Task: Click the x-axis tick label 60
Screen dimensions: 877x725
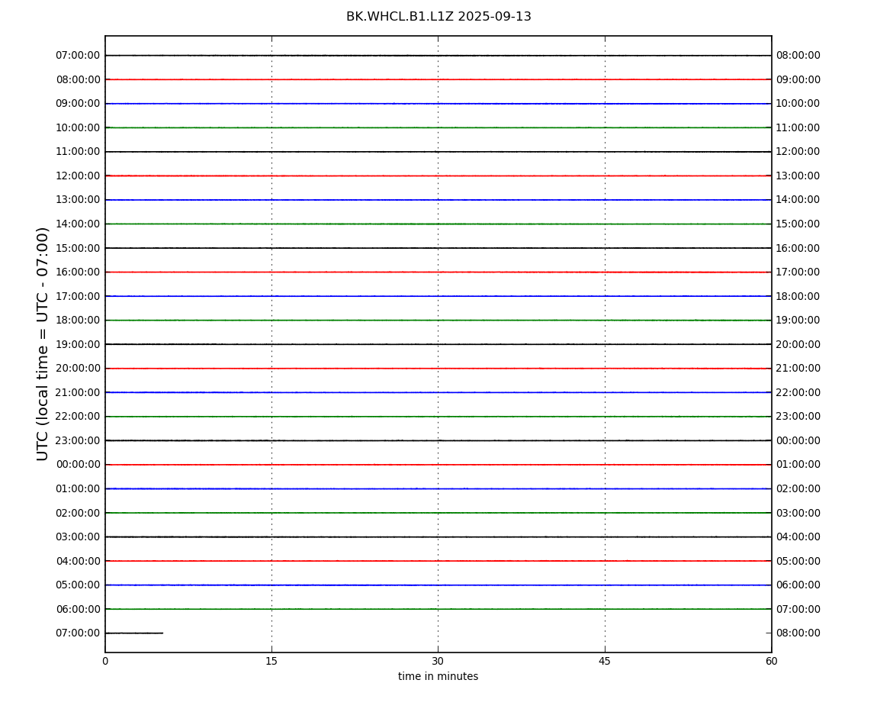Action: point(771,661)
